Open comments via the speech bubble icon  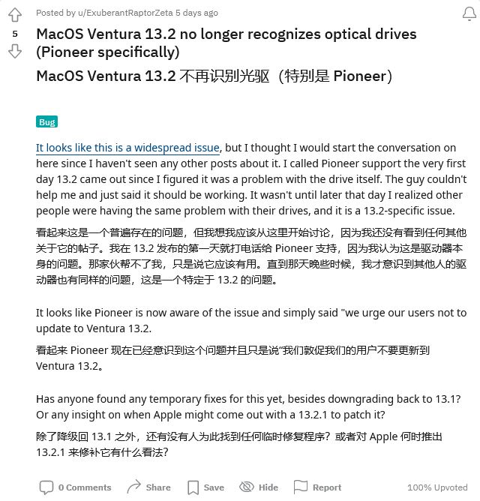pos(46,487)
